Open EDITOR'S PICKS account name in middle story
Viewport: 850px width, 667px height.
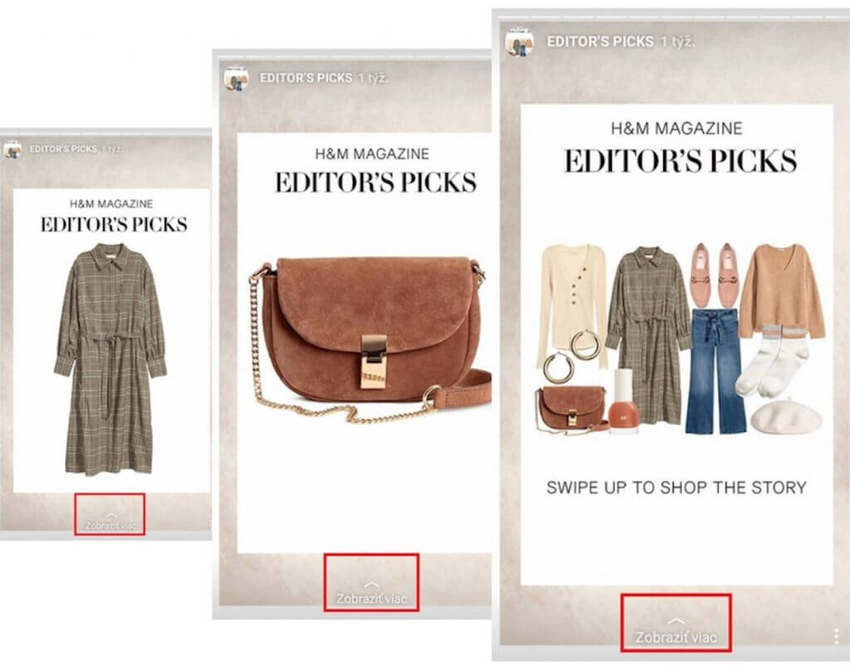tap(305, 78)
